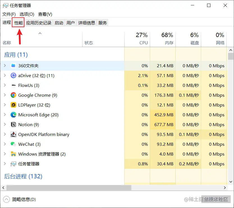Click the horizontal scrollbar thumb

point(69,188)
